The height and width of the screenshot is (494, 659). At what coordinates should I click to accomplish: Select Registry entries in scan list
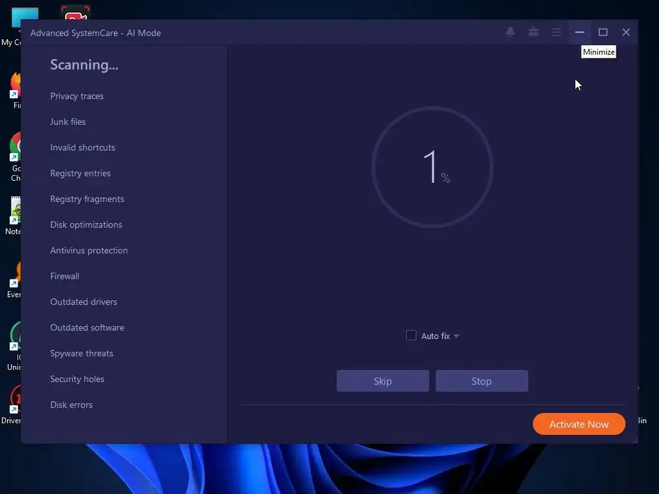click(80, 174)
